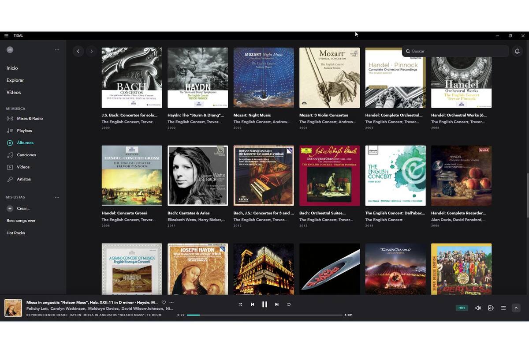
Task: Open the play queue icon
Action: coord(503,308)
